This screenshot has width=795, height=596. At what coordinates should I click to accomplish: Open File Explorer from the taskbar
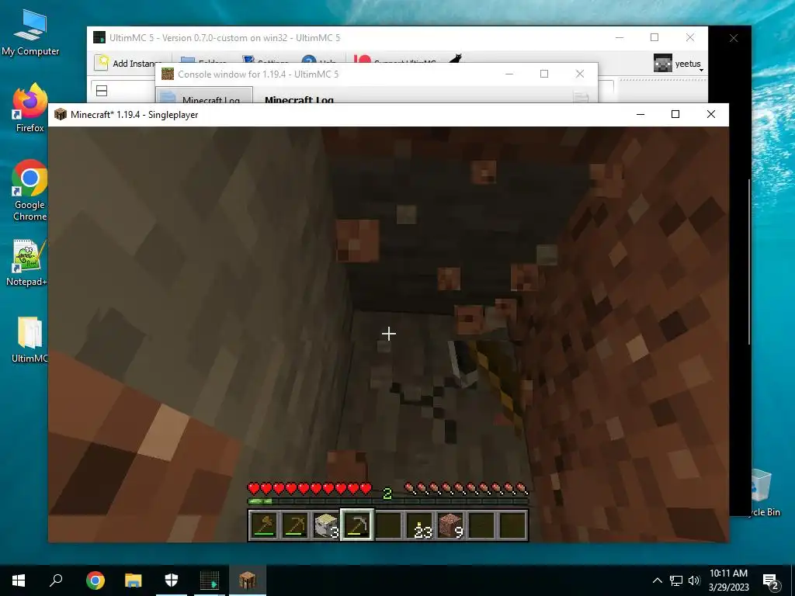pos(134,580)
